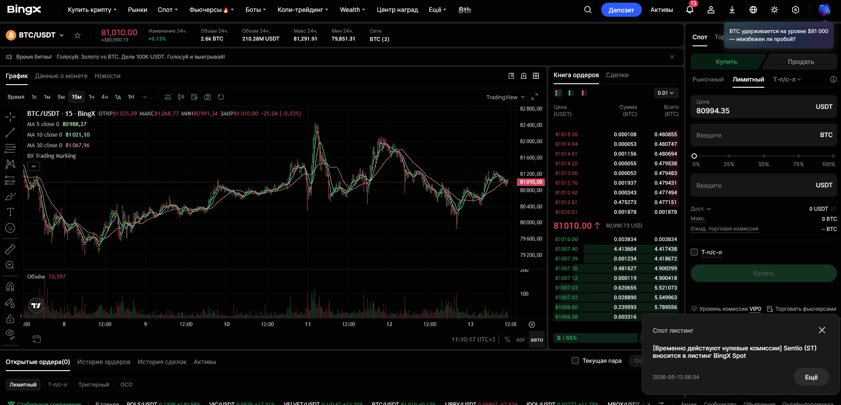
Task: Toggle stay-in-drawing-mode pencil lock
Action: 10,303
